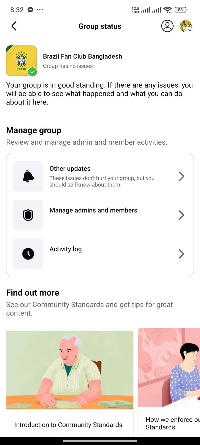
Task: Open Manage admins and members chevron
Action: 181,215
